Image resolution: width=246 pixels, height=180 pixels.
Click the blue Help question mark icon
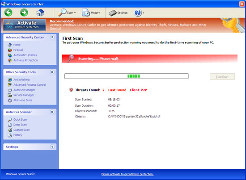(x=138, y=13)
